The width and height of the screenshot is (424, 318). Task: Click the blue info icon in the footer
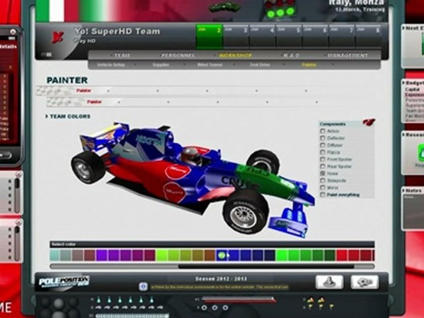coord(143,287)
